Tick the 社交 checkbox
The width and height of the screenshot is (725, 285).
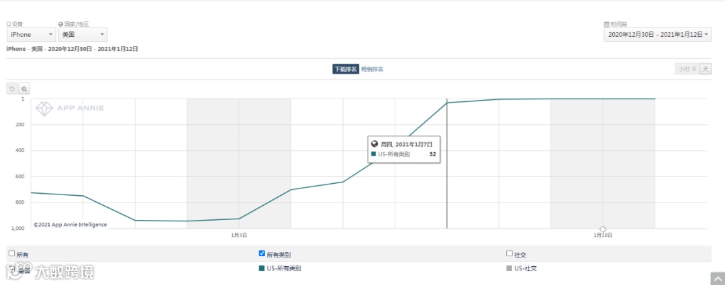point(510,253)
